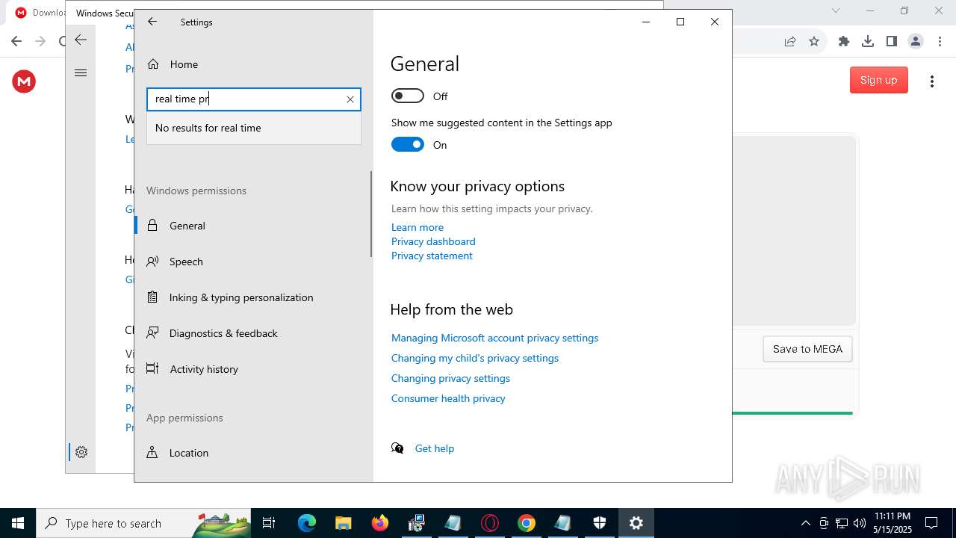Bookmark this page with Chrome star icon
Viewport: 956px width, 538px height.
click(814, 42)
